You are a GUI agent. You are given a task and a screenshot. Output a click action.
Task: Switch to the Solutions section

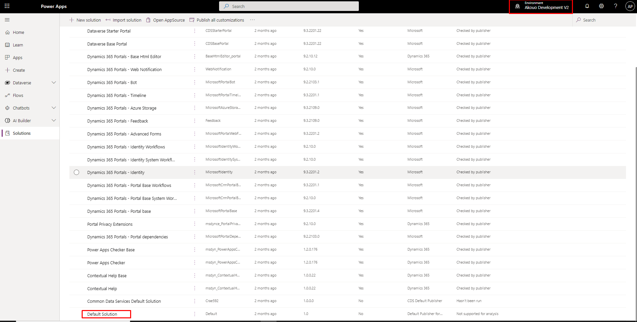tap(22, 133)
